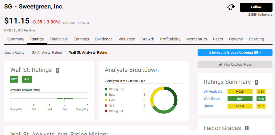This screenshot has width=275, height=135.
Task: Click the Factor Grades help icon
Action: coord(247,128)
